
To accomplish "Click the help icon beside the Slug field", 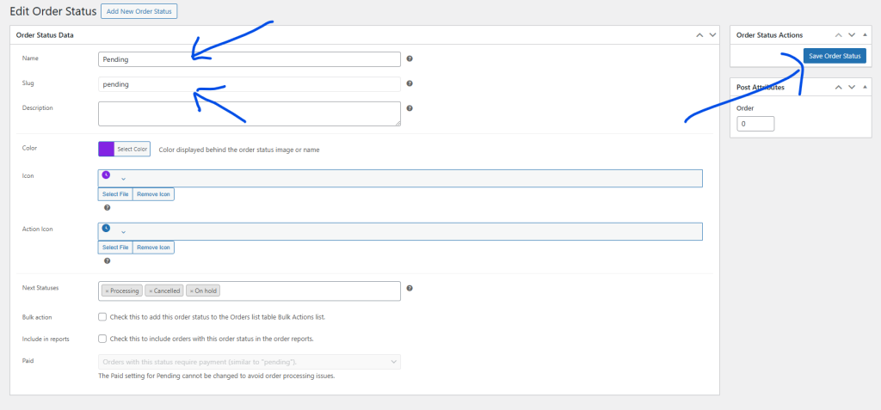I will [x=410, y=84].
